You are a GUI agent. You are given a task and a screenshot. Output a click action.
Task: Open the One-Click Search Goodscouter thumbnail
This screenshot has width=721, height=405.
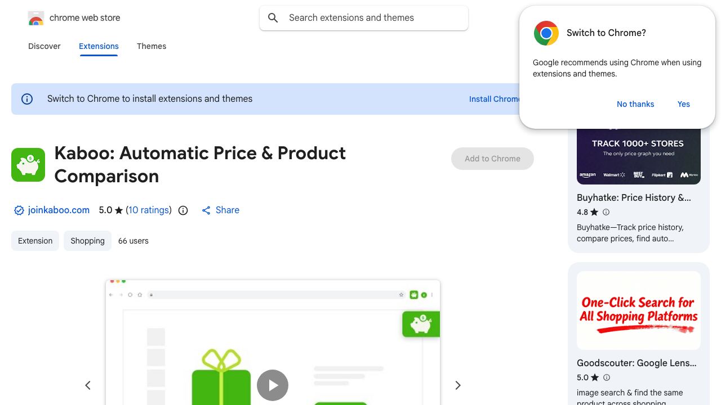click(639, 310)
